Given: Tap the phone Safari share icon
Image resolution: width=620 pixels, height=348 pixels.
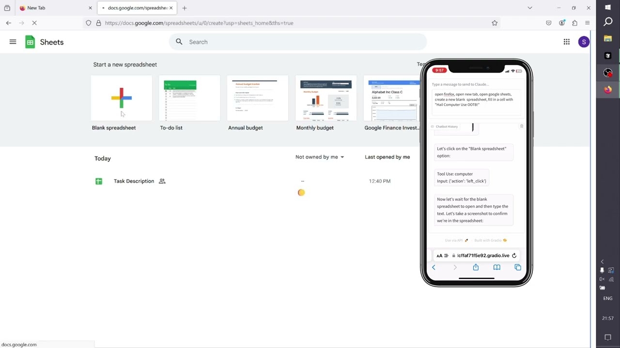Looking at the screenshot, I should 476,267.
